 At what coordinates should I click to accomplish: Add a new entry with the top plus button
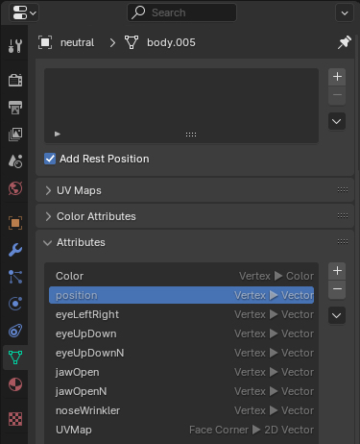click(337, 77)
